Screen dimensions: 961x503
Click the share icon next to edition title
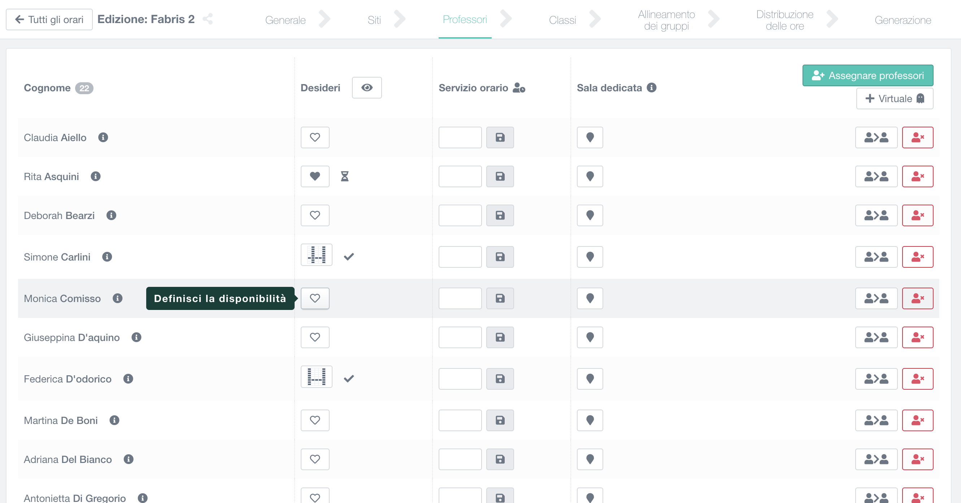point(208,19)
